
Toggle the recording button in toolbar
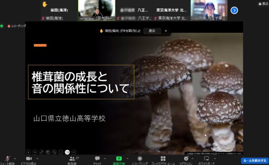tap(140, 159)
